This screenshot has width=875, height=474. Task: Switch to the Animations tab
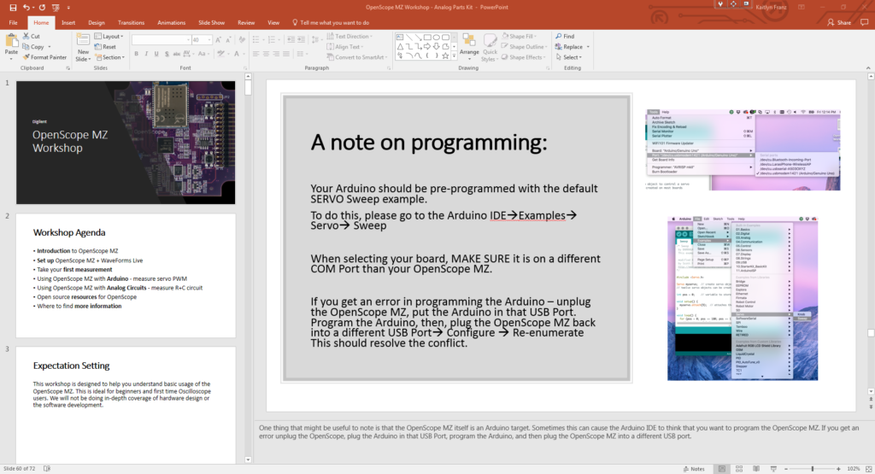[x=171, y=23]
